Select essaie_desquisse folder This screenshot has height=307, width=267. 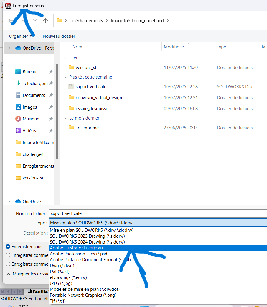(x=92, y=109)
